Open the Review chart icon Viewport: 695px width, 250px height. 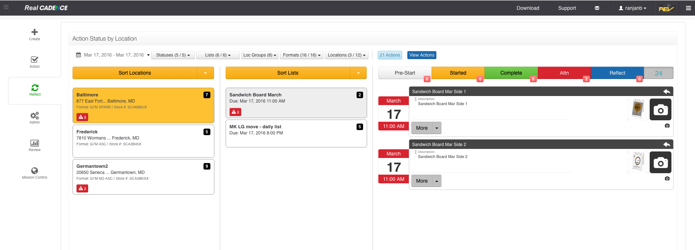(x=34, y=143)
